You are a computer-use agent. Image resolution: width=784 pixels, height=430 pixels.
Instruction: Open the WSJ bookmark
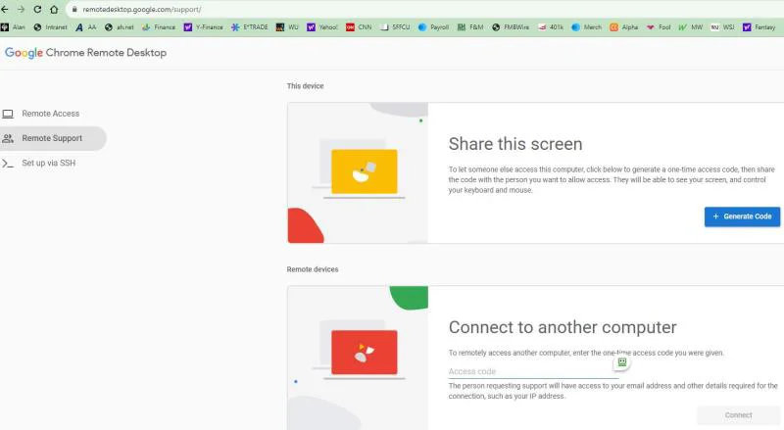coord(722,27)
